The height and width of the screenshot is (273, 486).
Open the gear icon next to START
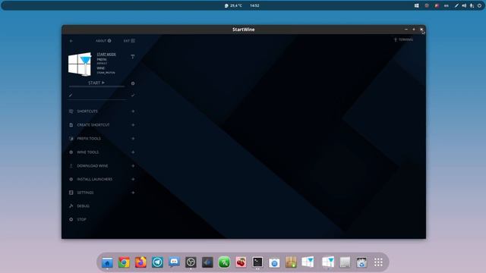tap(133, 83)
